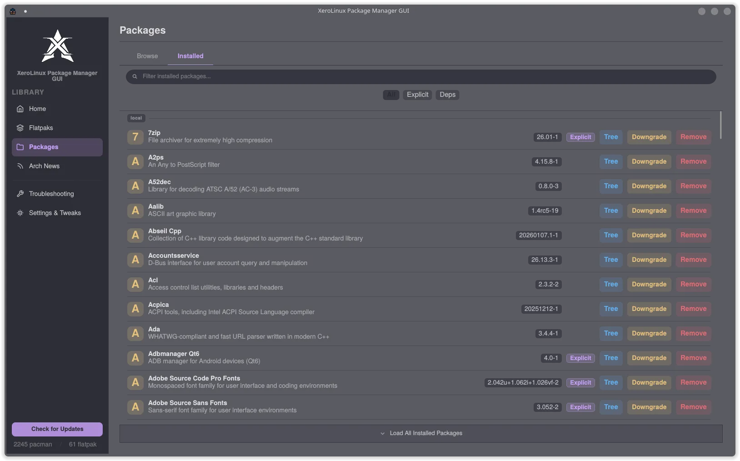Image resolution: width=740 pixels, height=461 pixels.
Task: Open Flatpaks in the sidebar
Action: coord(57,128)
